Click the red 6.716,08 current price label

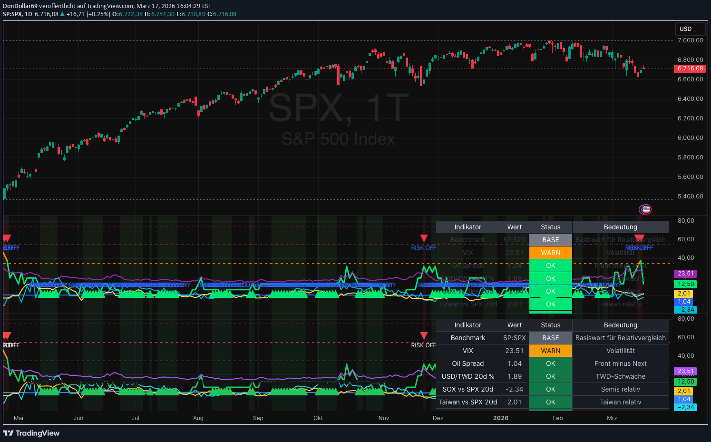690,69
